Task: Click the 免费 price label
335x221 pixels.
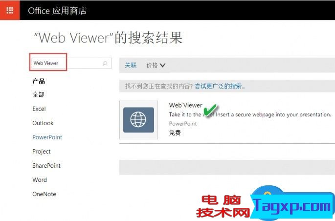Action: 175,133
